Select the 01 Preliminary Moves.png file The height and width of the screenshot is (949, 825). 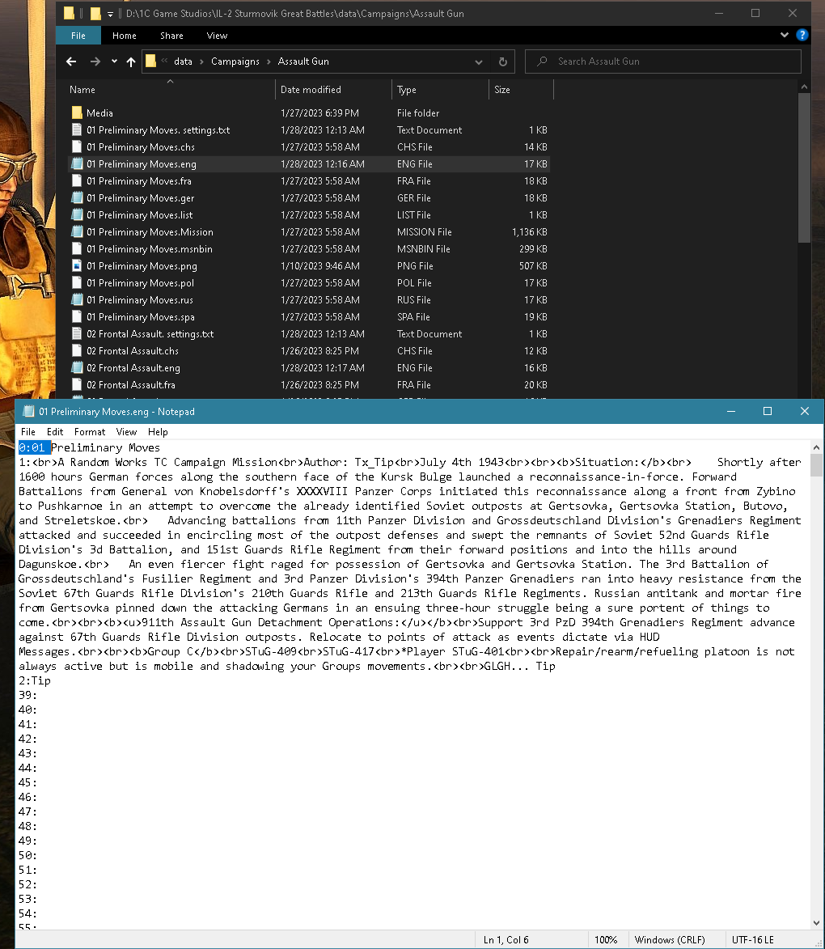[142, 265]
